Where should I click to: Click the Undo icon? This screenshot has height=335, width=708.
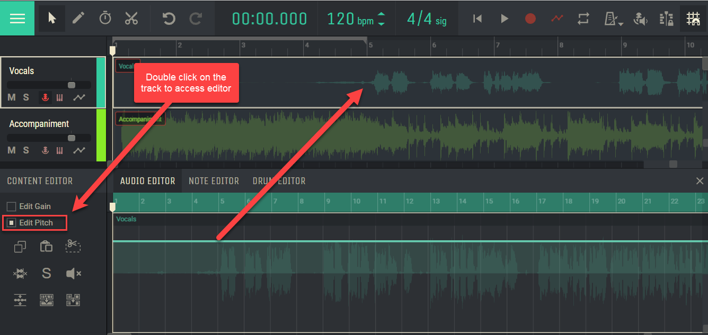pos(169,18)
